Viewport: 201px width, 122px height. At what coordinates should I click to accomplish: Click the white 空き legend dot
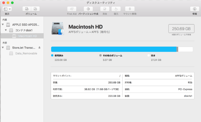pos(148,55)
